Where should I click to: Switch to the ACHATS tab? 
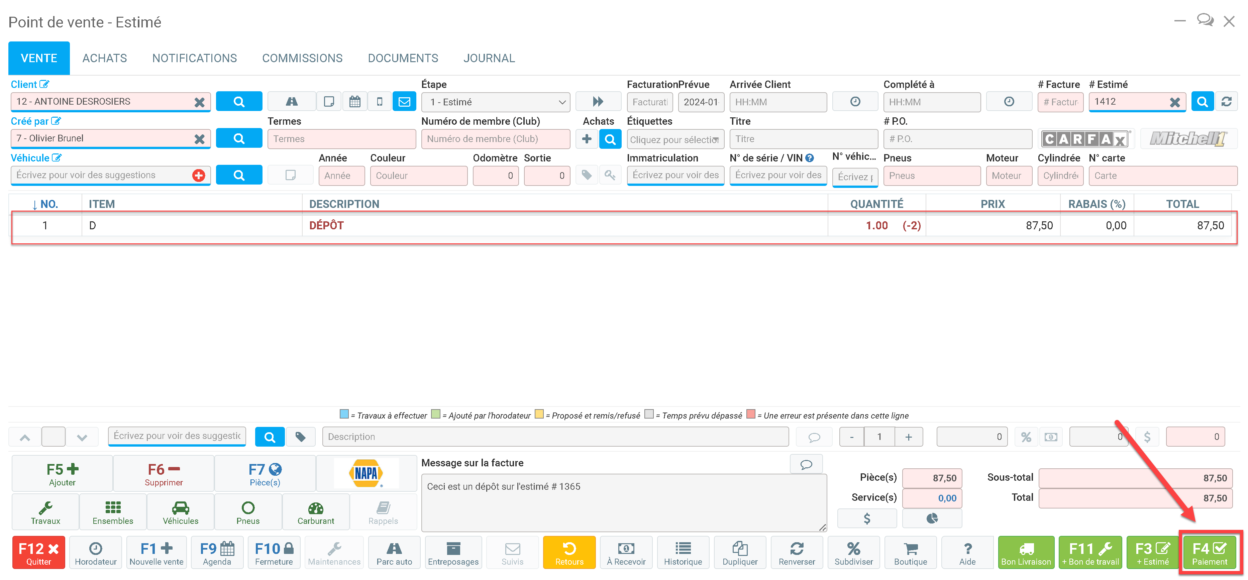click(105, 58)
